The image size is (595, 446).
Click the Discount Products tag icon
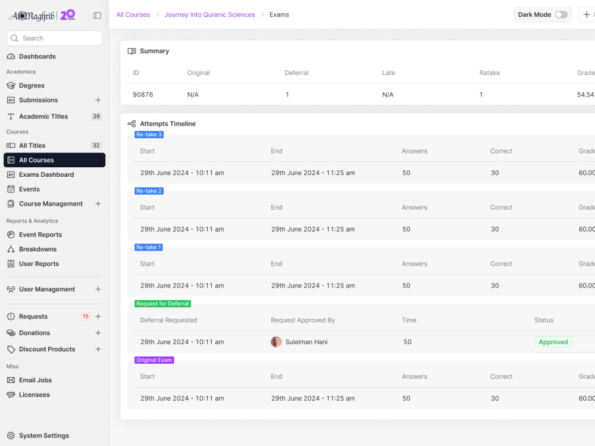[11, 349]
